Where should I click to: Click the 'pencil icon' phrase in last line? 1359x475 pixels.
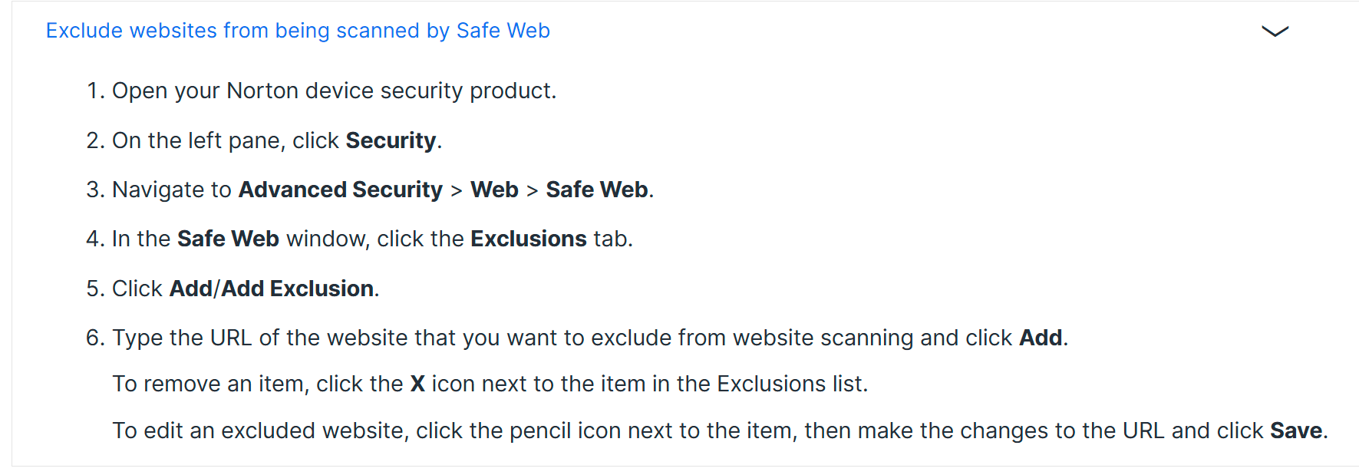click(x=565, y=430)
